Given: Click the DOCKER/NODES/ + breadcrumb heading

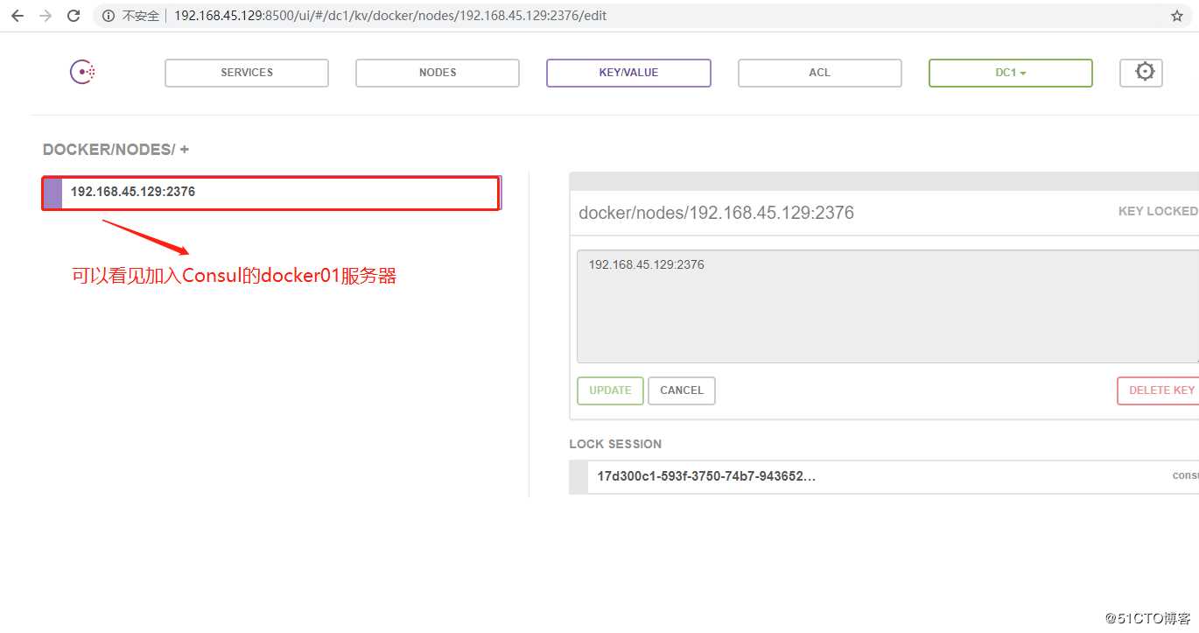Looking at the screenshot, I should 116,150.
